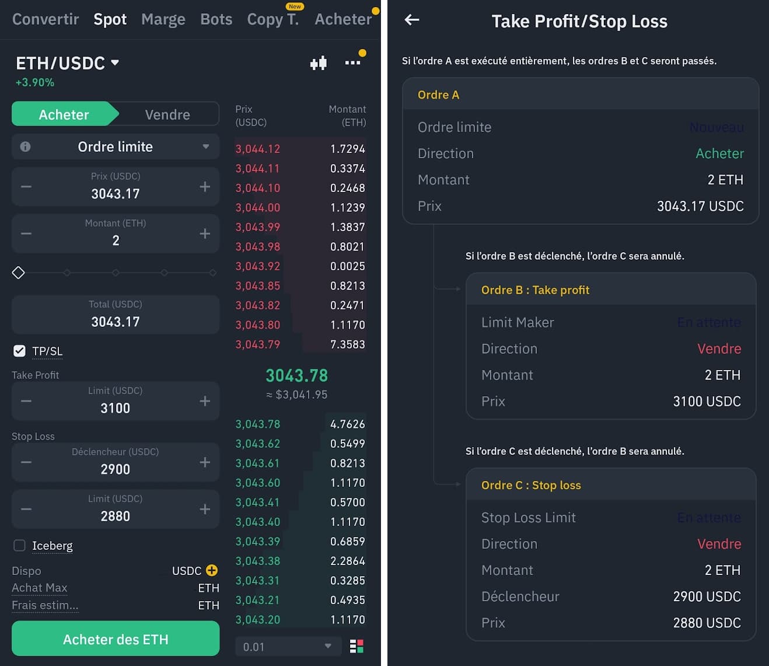Image resolution: width=769 pixels, height=666 pixels.
Task: Switch to the Bots tab
Action: (216, 19)
